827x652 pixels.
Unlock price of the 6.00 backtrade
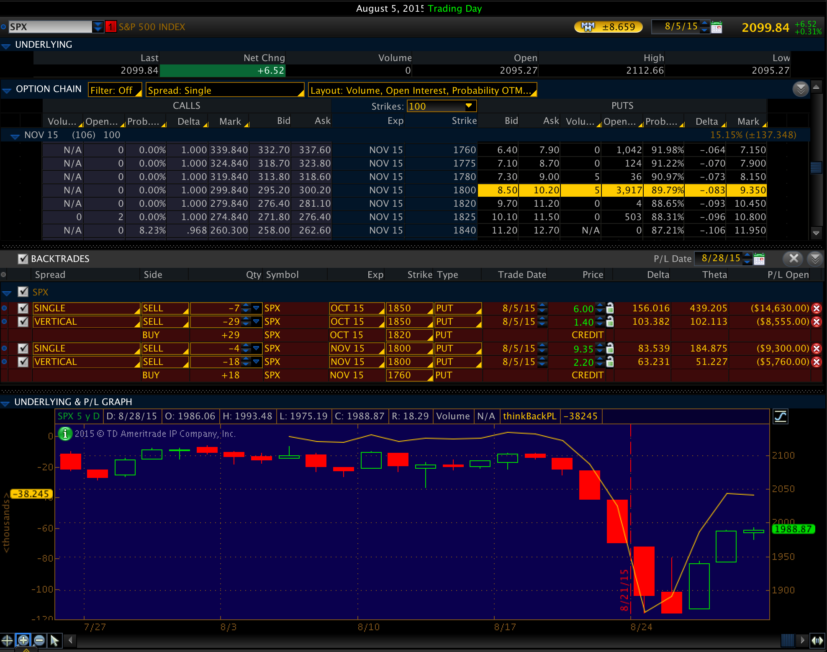610,308
